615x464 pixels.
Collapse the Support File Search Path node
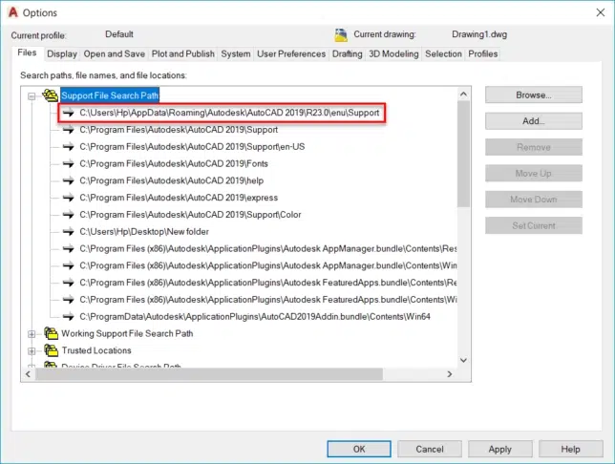[x=32, y=96]
